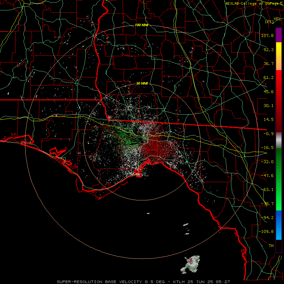Click the 50 NMI range ring label
The width and height of the screenshot is (284, 284).
(142, 84)
